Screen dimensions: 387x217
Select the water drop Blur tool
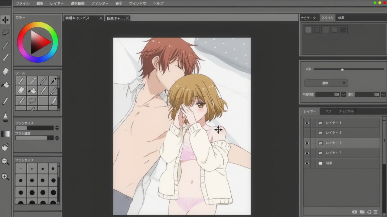coord(5,118)
